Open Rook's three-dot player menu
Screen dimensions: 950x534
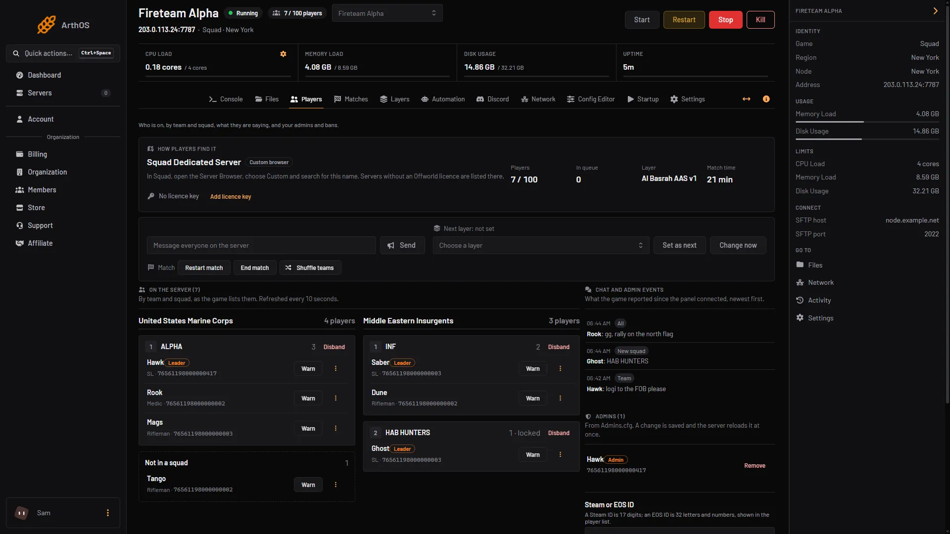(x=335, y=399)
